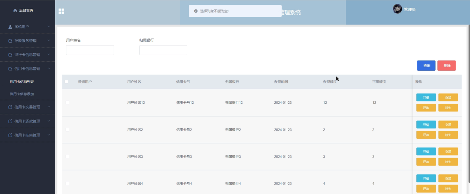Click the 2024-01-23 date in 用户姓名2 row
The height and width of the screenshot is (194, 470).
pos(283,130)
